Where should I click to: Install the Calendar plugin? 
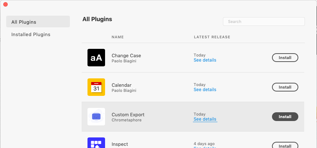[x=285, y=87]
